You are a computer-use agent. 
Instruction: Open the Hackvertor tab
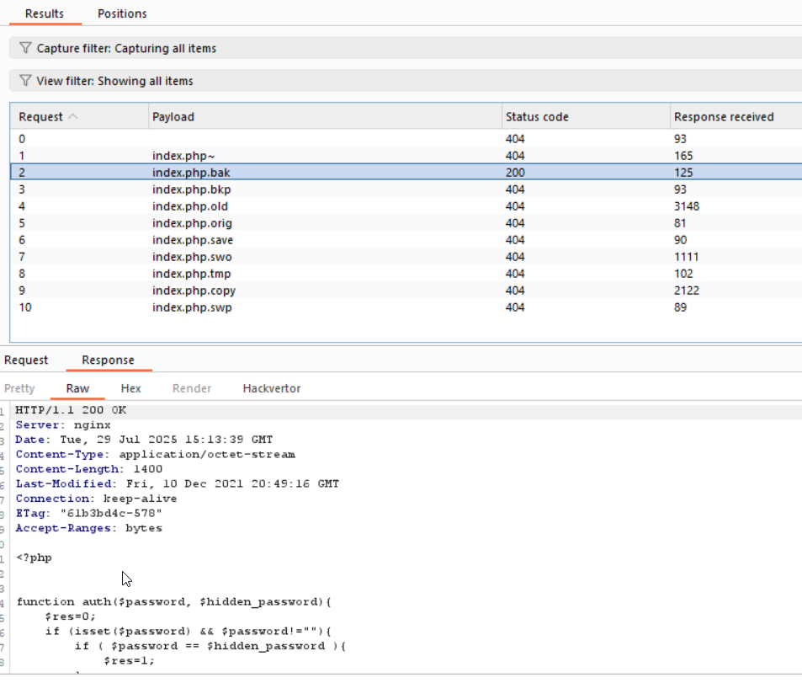(x=271, y=388)
